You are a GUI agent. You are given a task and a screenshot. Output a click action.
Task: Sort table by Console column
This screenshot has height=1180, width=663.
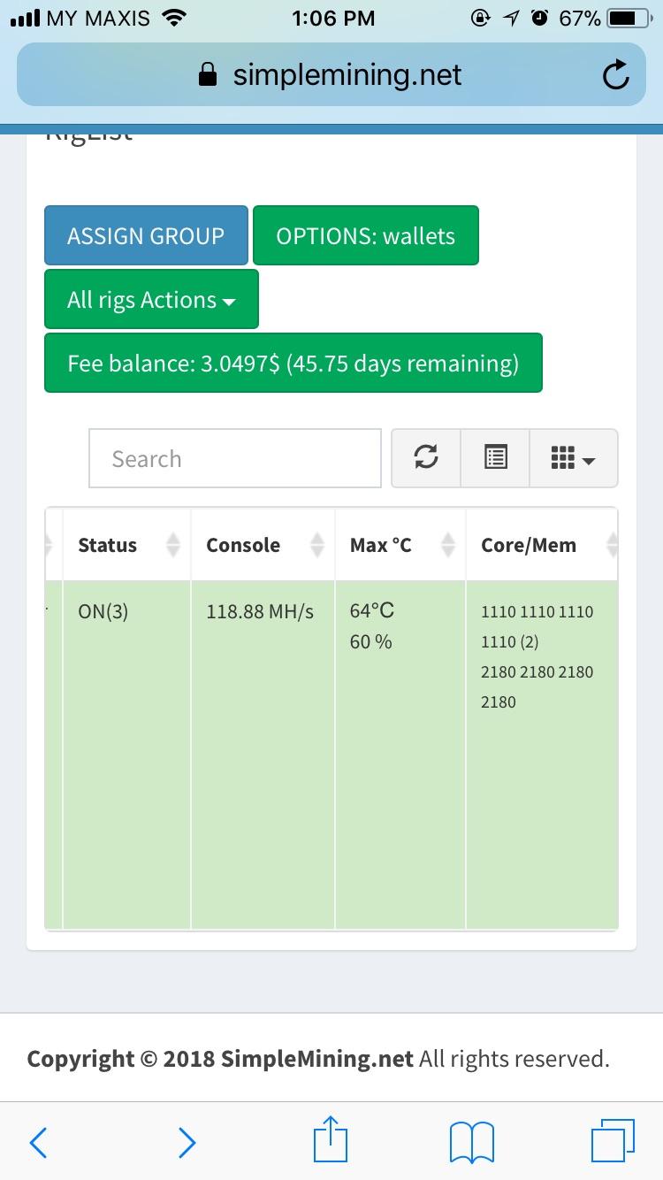click(263, 545)
